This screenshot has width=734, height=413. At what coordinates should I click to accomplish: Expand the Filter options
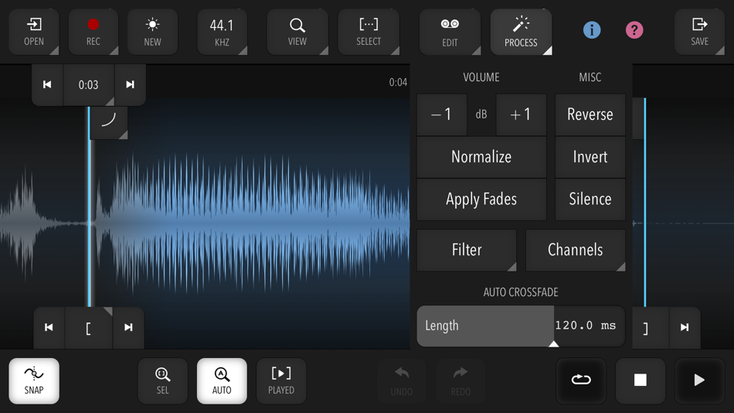click(x=467, y=250)
